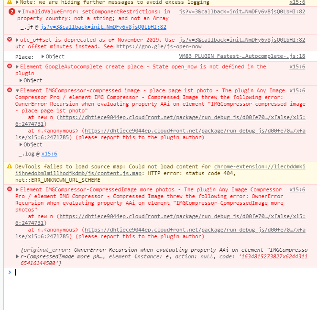This screenshot has width=317, height=310.
Task: Click error icon beside CompressedImage more photos
Action: pyautogui.click(x=10, y=189)
